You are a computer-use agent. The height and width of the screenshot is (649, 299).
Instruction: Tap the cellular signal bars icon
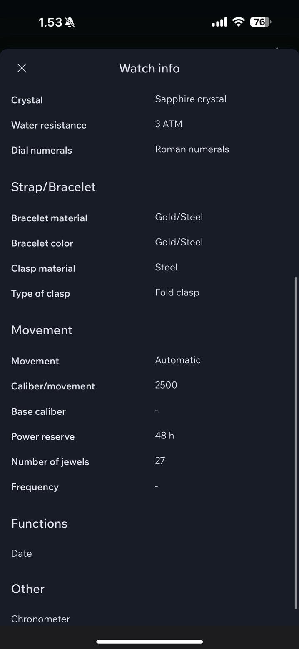tap(219, 22)
